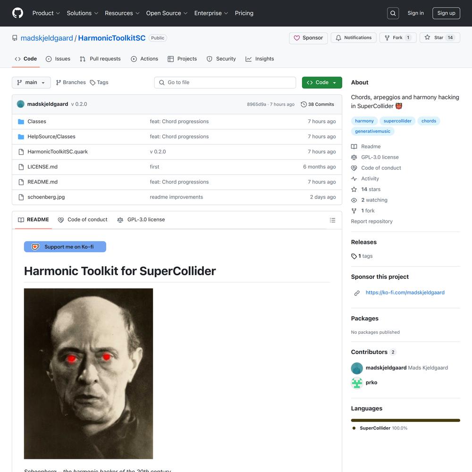Open the Pricing link
The width and height of the screenshot is (472, 472).
pos(244,13)
